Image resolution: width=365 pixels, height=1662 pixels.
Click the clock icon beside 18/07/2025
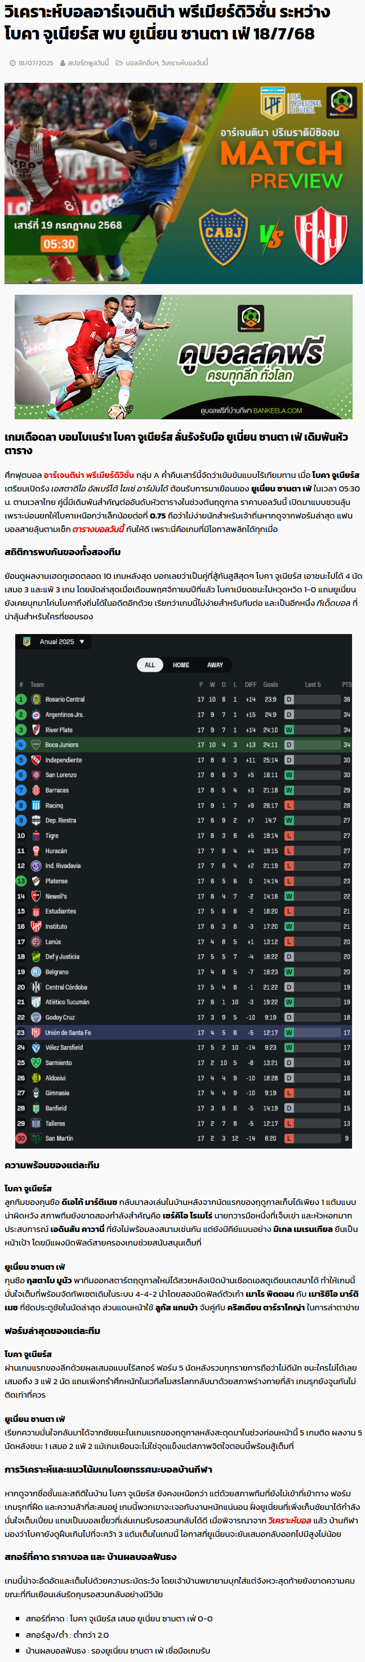(13, 63)
